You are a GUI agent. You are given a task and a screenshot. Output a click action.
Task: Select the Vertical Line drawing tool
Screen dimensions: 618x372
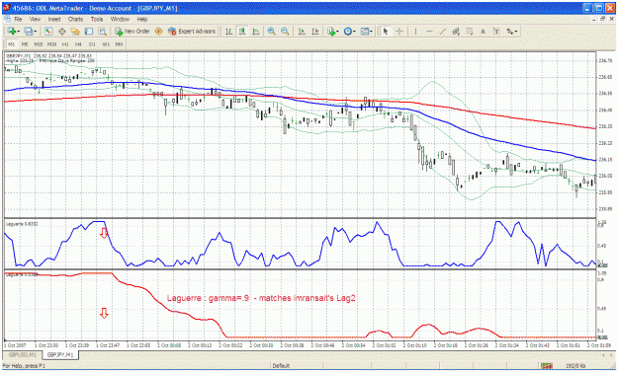pos(416,32)
